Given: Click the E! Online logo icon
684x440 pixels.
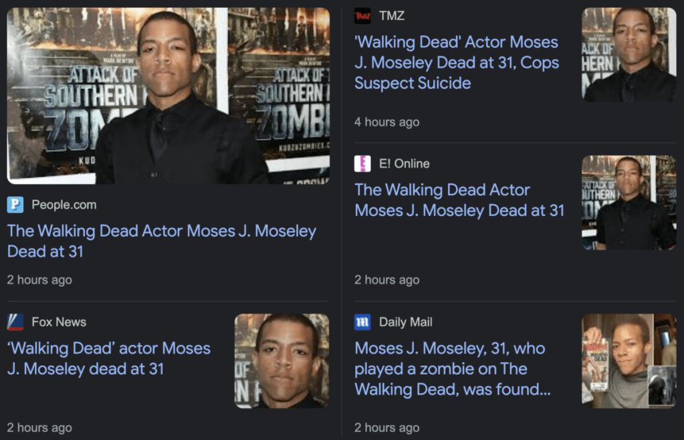Looking at the screenshot, I should [x=362, y=164].
